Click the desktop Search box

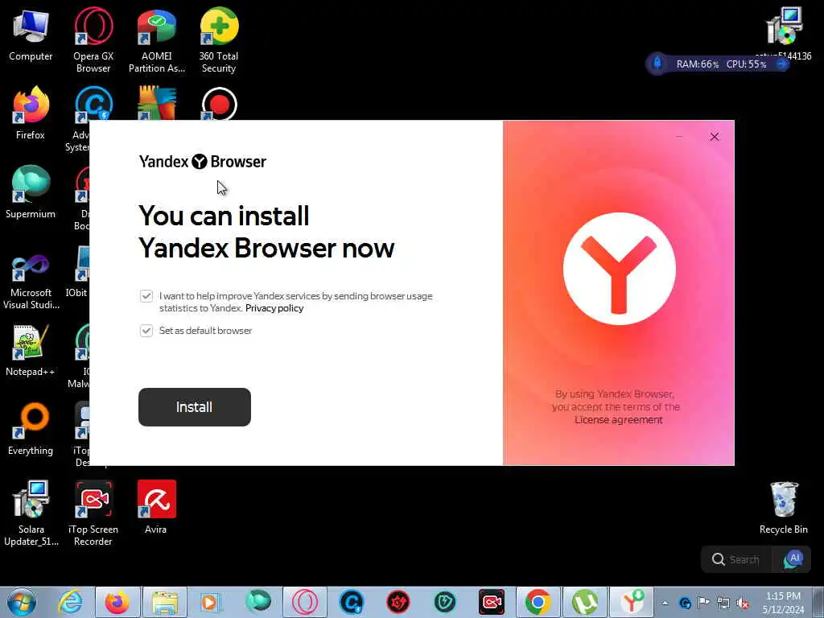737,560
